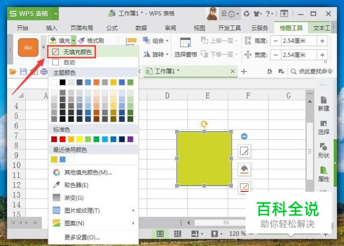Open the Cloud Services tab

point(259,28)
